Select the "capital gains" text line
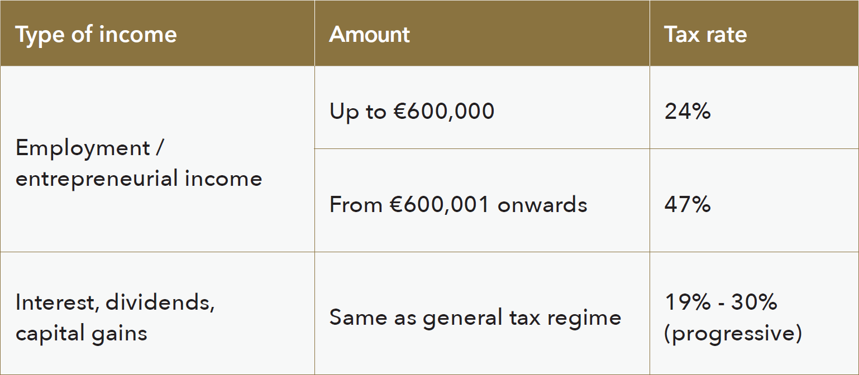Image resolution: width=859 pixels, height=375 pixels. [82, 334]
